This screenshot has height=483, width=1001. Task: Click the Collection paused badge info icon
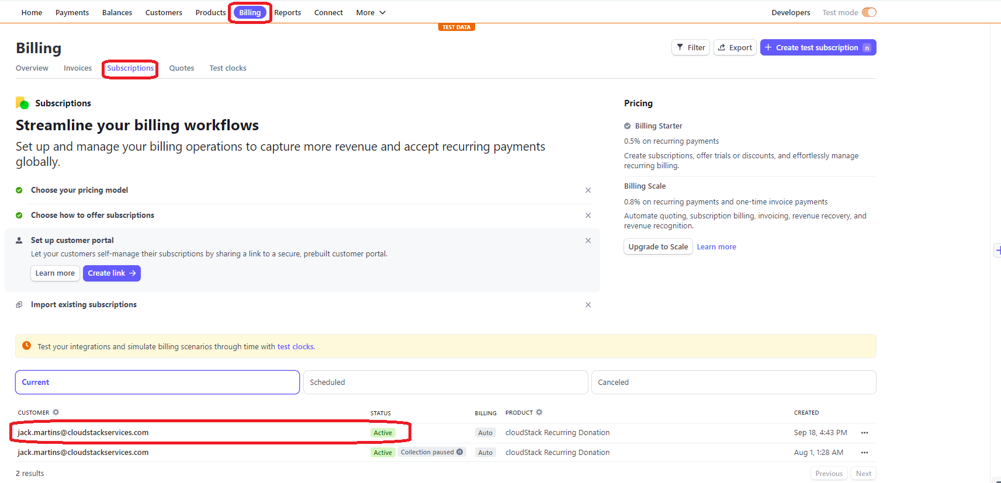[460, 452]
